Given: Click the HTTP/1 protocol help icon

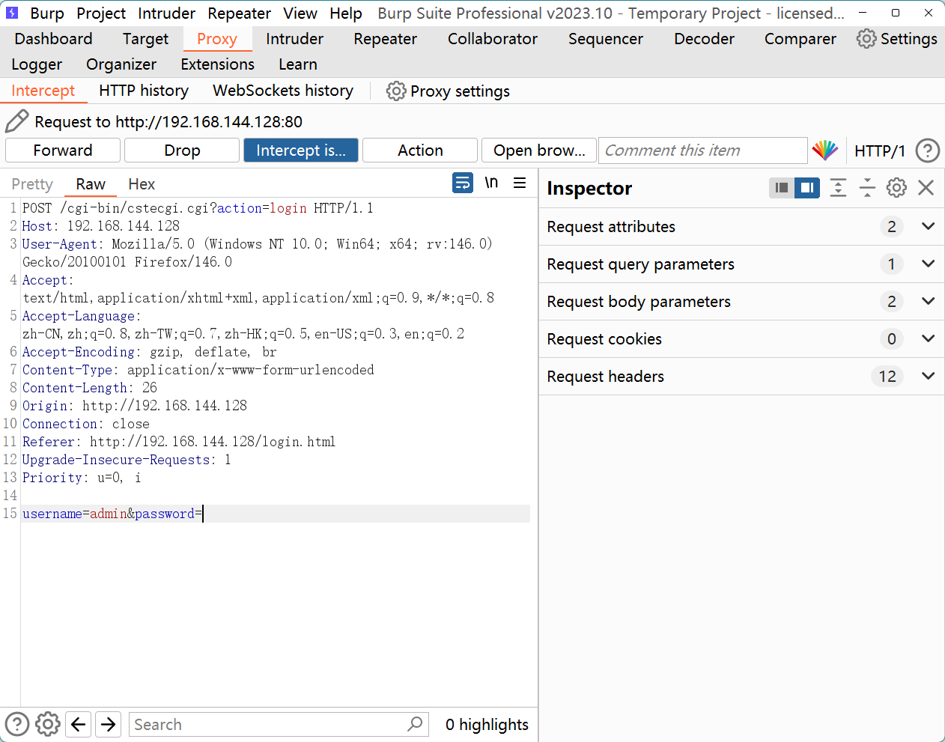Looking at the screenshot, I should (928, 150).
